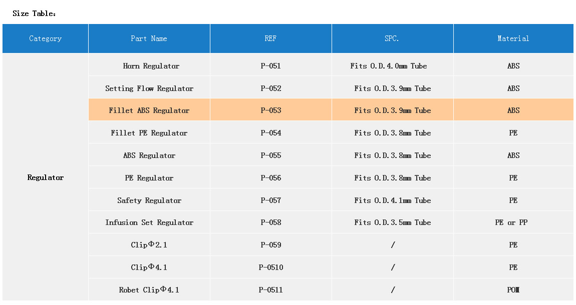This screenshot has height=305, width=576.
Task: Click the highlighted Fillet ABS Regulator row
Action: [x=149, y=110]
